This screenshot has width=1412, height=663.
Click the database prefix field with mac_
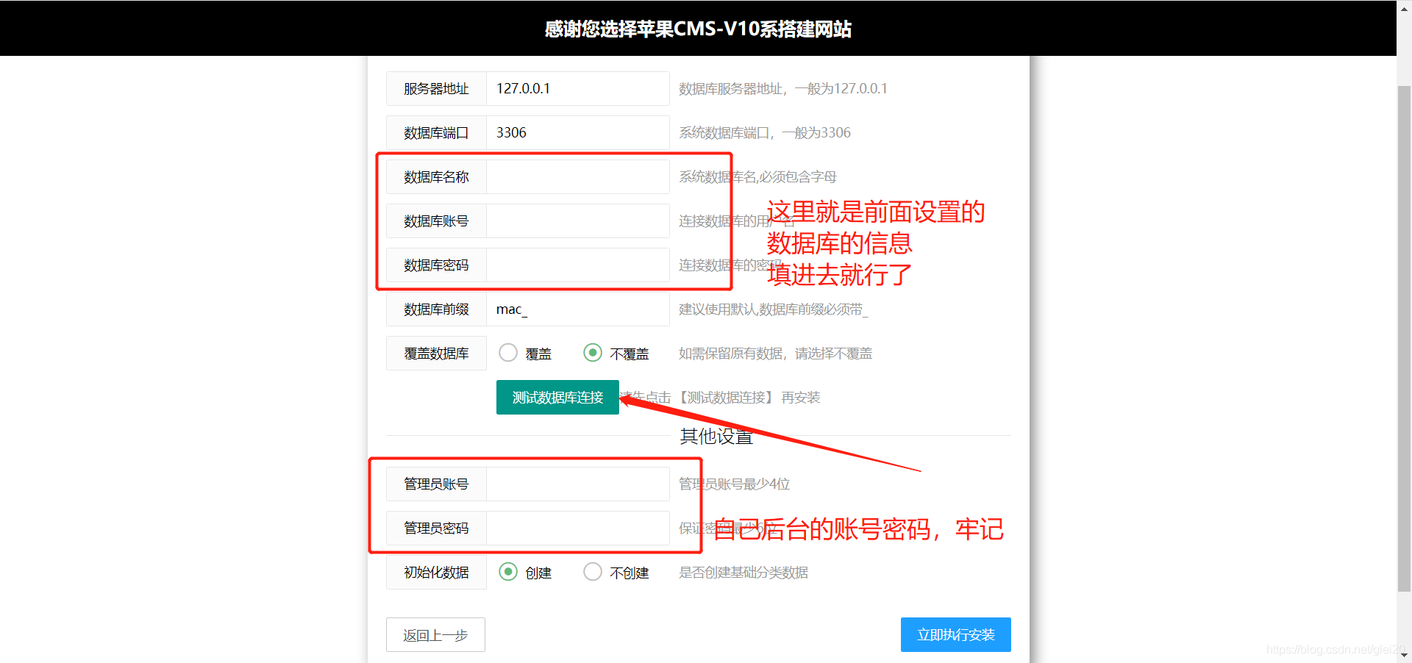click(x=577, y=309)
